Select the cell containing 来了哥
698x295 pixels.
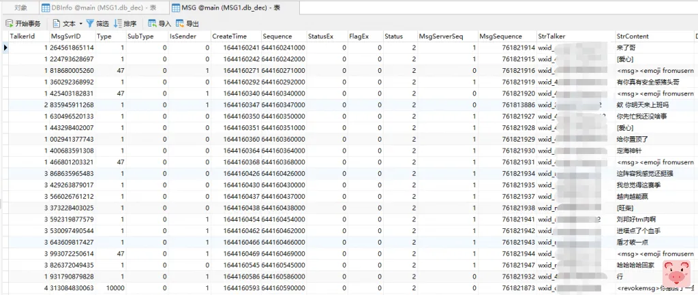click(626, 48)
